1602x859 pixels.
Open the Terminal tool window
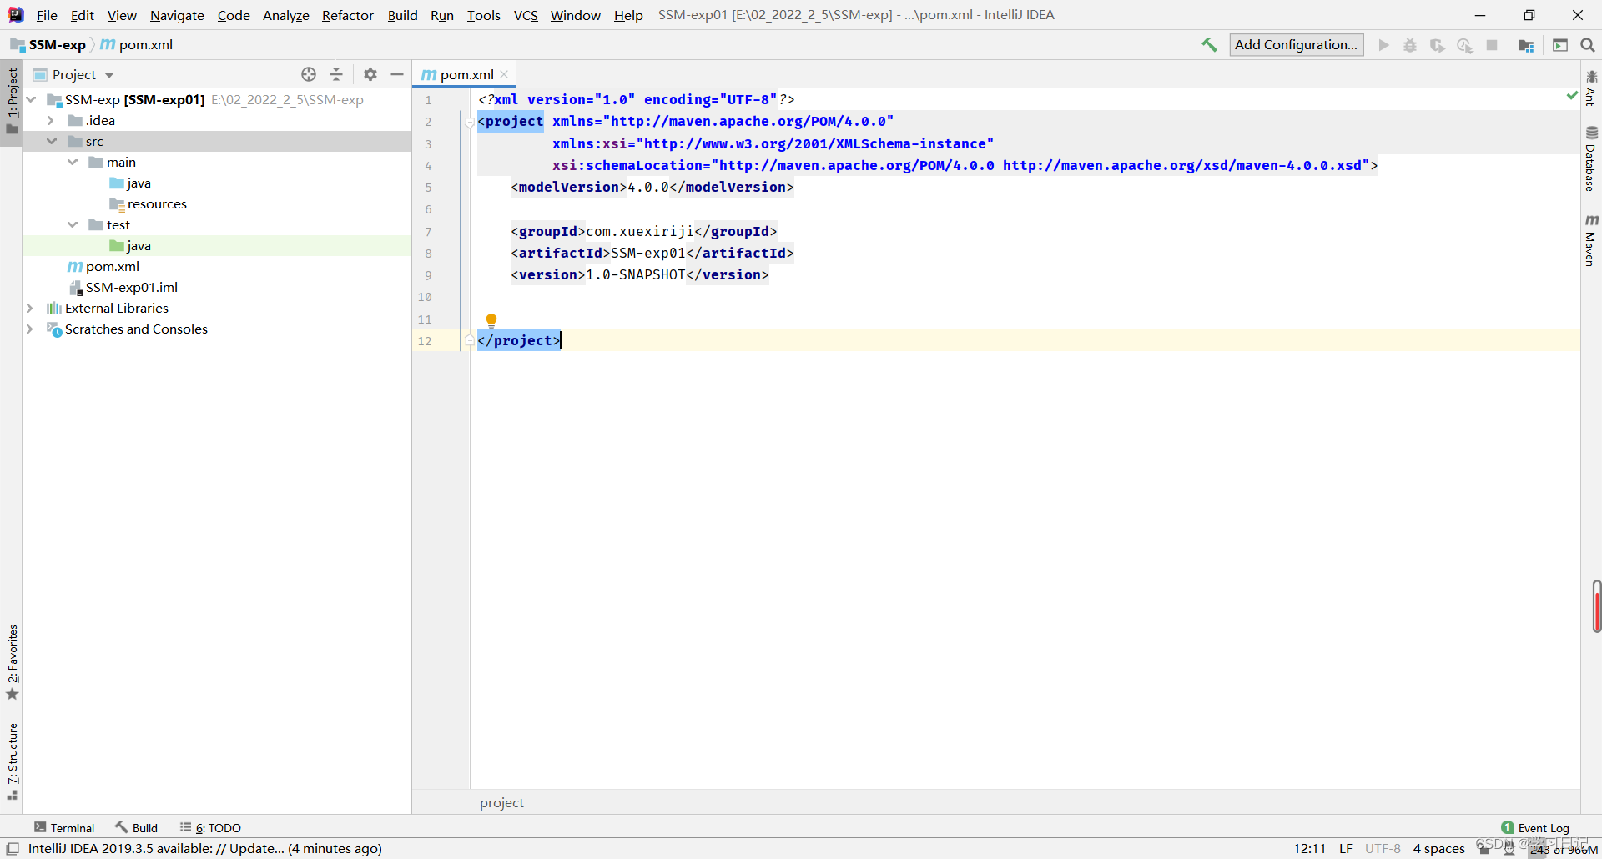point(64,827)
